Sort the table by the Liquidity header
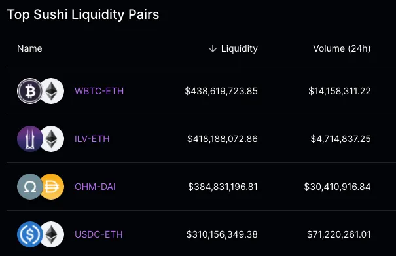The height and width of the screenshot is (256, 396). (x=239, y=48)
